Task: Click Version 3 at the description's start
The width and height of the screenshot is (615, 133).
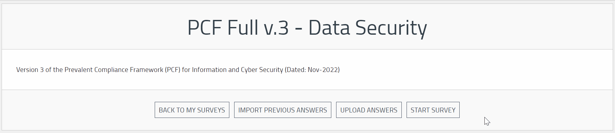Action: click(30, 70)
